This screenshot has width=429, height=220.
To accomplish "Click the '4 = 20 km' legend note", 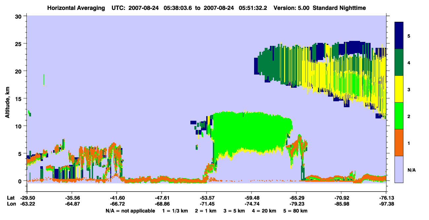I will point(265,211).
